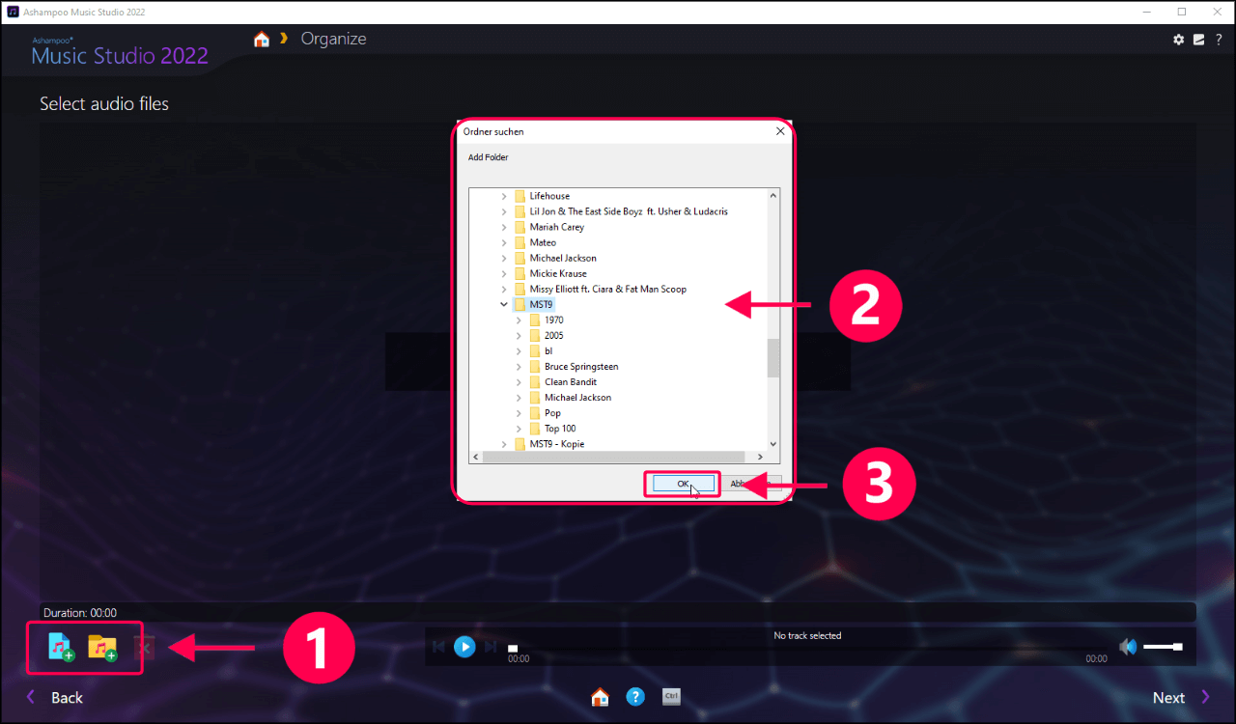Select the Top 100 subfolder

pos(560,428)
